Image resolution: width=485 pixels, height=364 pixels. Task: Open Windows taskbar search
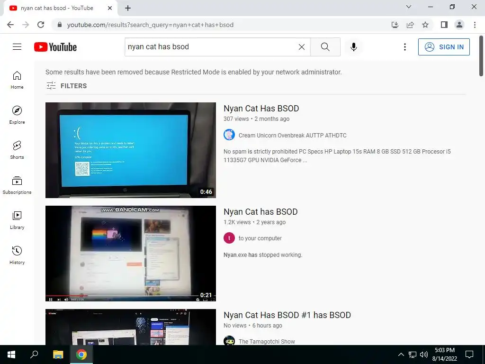click(34, 355)
